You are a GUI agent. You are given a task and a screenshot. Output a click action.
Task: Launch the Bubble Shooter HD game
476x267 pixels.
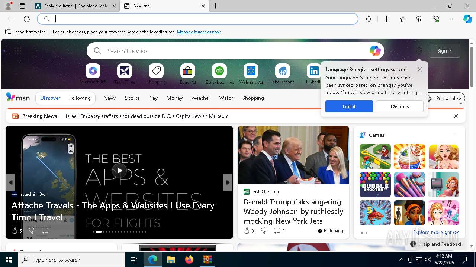[375, 185]
